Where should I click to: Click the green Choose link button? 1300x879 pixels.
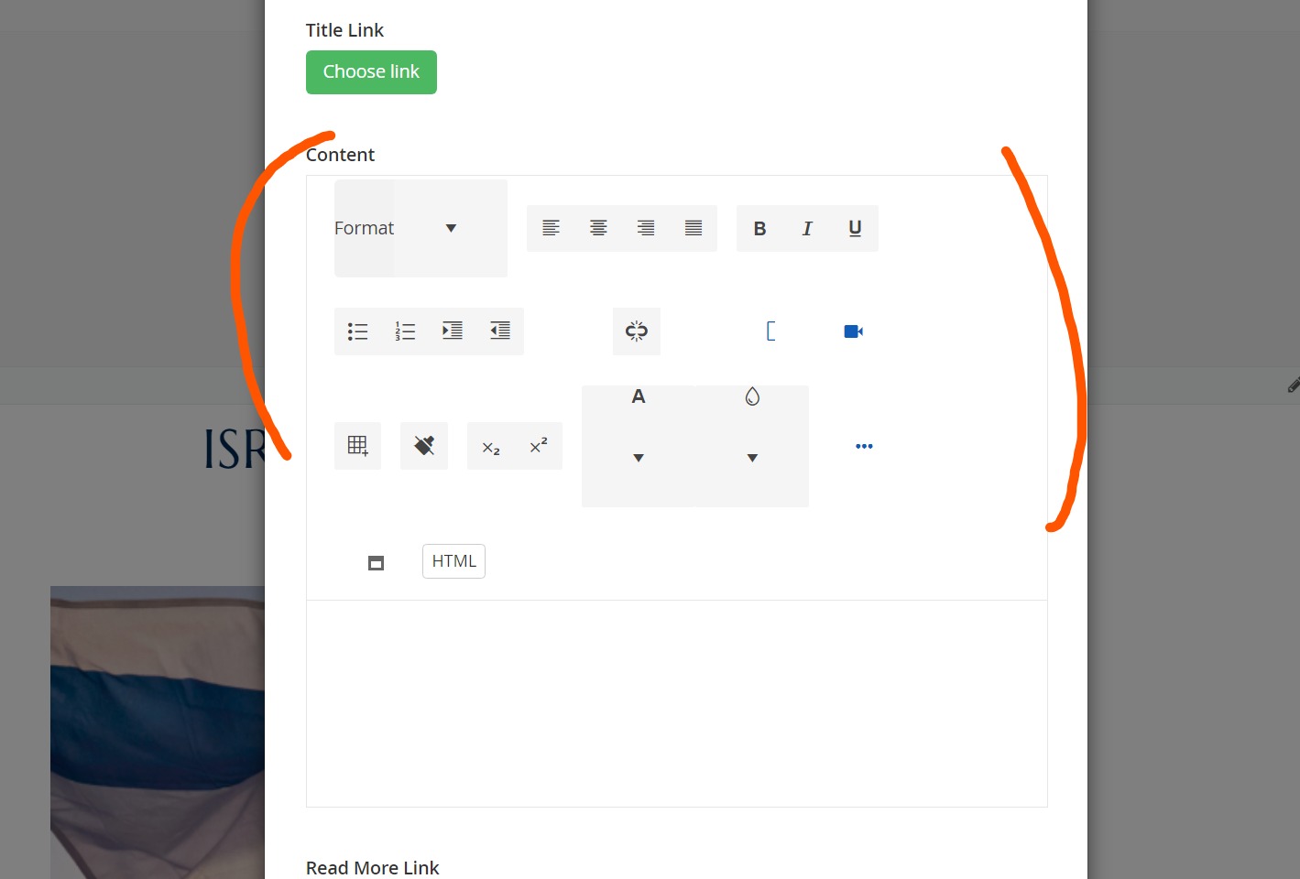[371, 72]
